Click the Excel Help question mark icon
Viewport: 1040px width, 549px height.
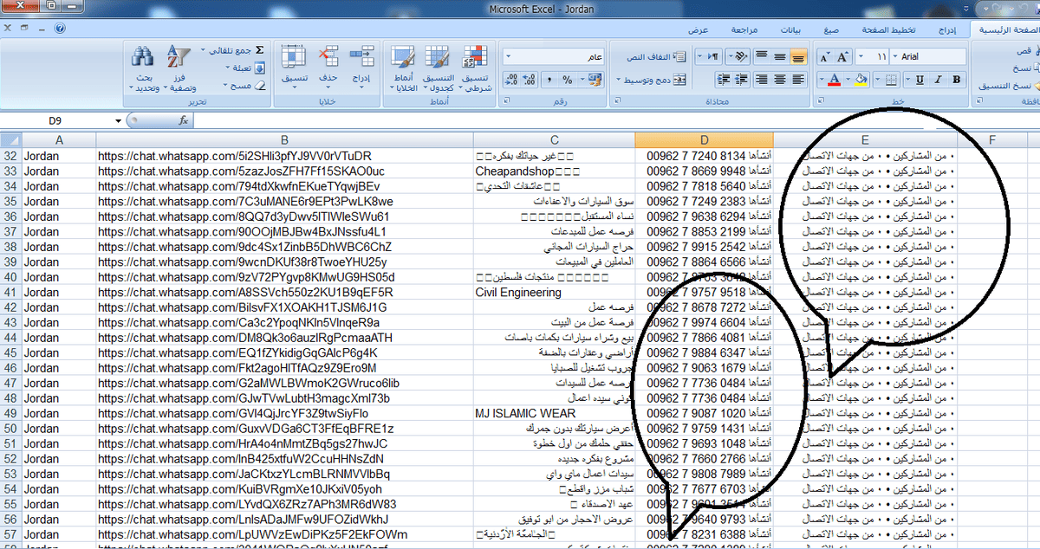[x=61, y=29]
